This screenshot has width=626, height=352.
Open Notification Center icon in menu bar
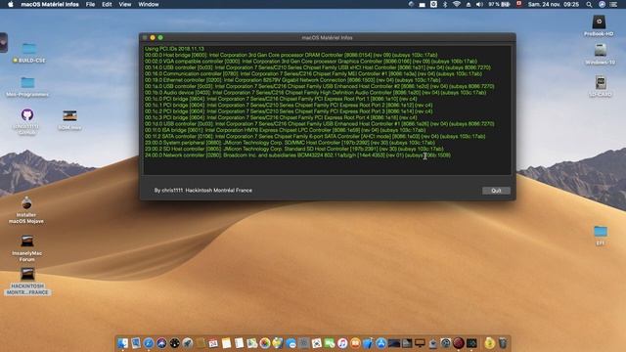[613, 4]
